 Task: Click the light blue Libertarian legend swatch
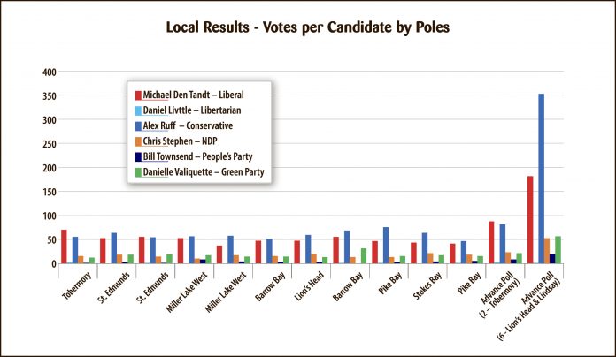click(137, 110)
